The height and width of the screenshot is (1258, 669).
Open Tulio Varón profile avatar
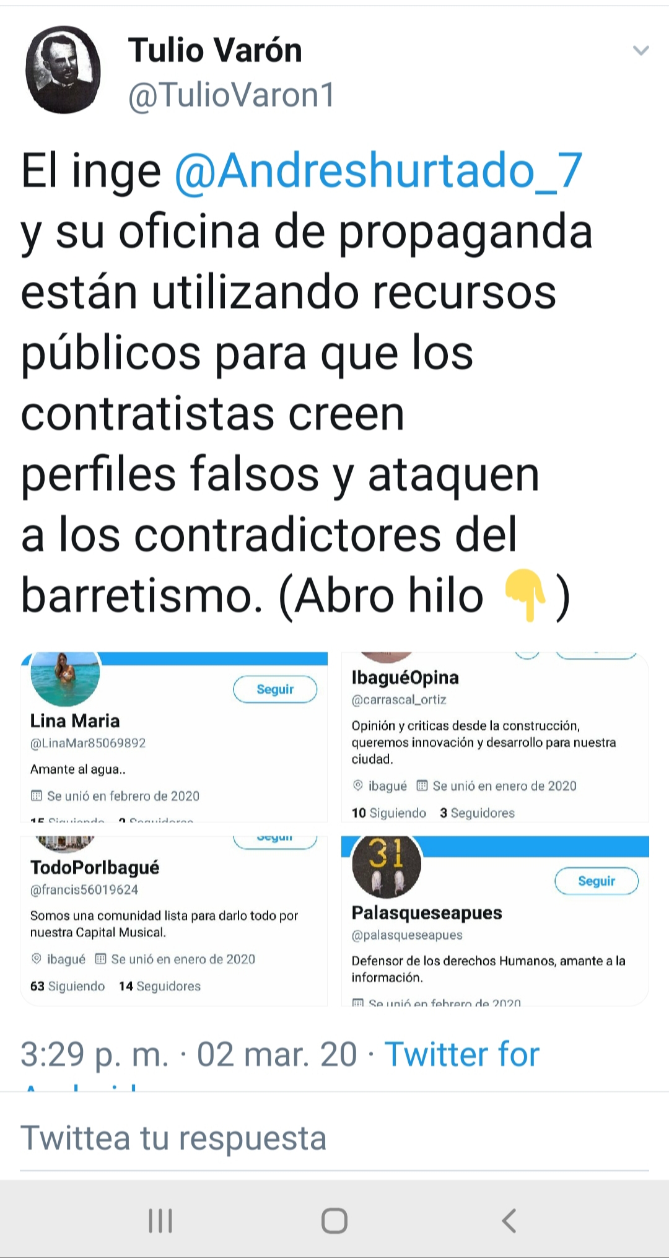(x=63, y=69)
